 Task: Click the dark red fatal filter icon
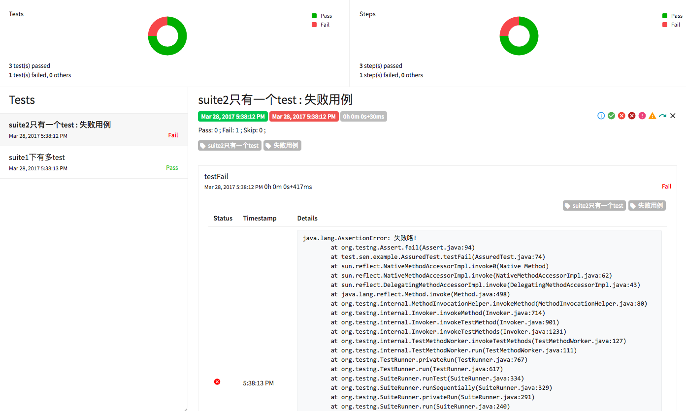coord(632,116)
